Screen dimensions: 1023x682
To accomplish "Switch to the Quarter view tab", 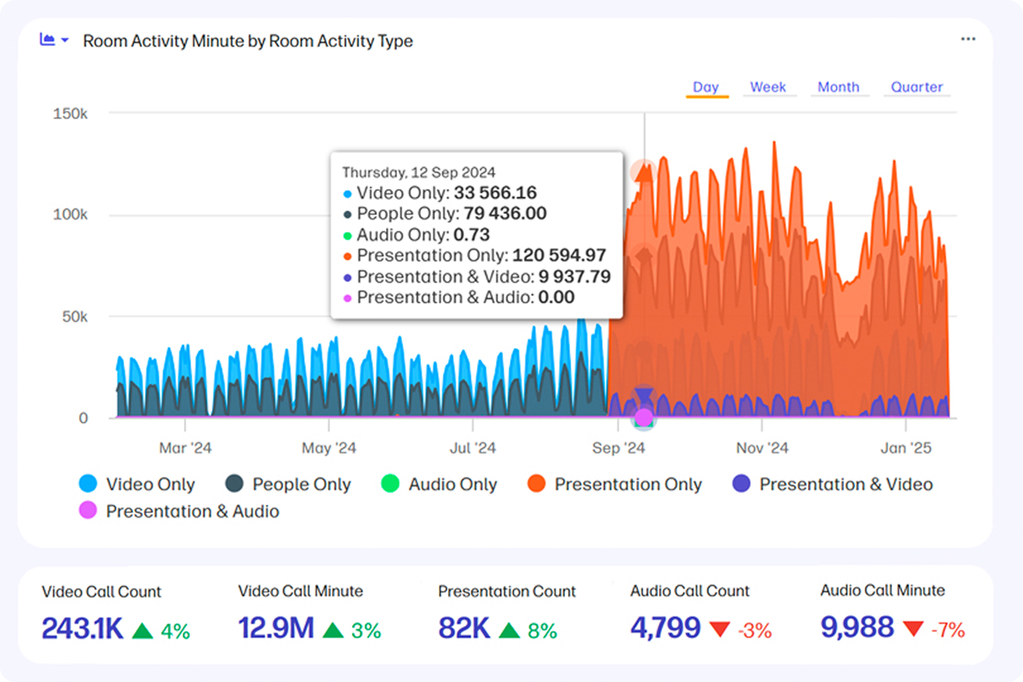I will (916, 87).
